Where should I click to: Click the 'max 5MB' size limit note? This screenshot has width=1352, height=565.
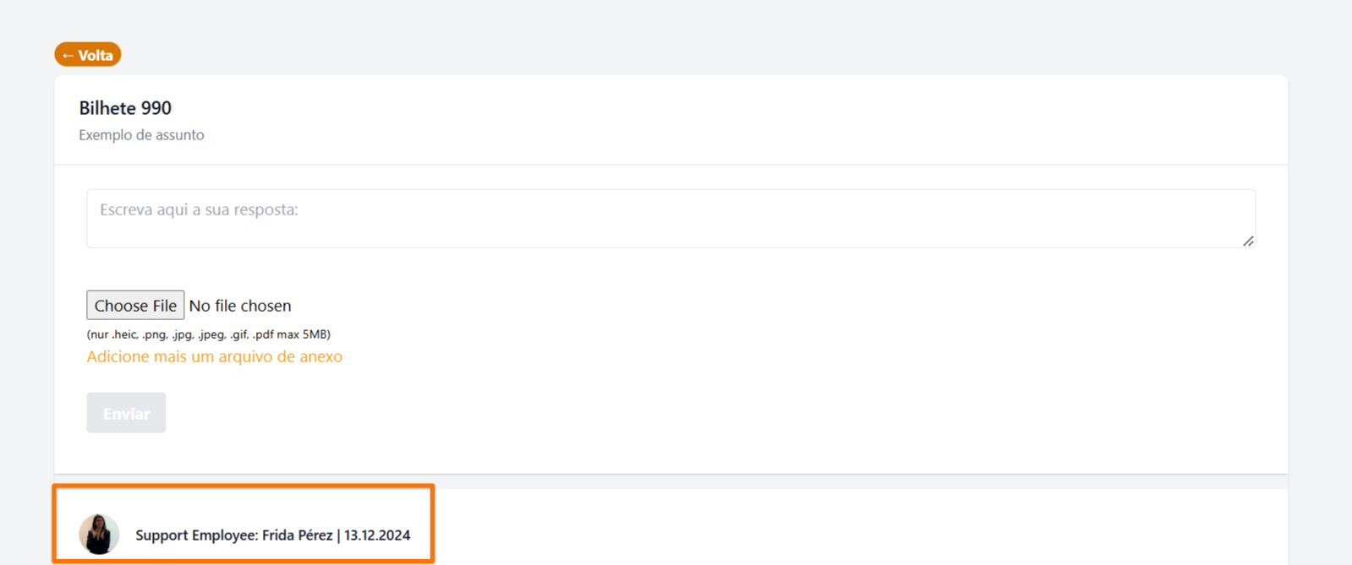[x=304, y=334]
